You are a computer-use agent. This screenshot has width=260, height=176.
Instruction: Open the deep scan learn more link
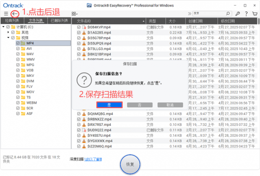tap(93, 159)
